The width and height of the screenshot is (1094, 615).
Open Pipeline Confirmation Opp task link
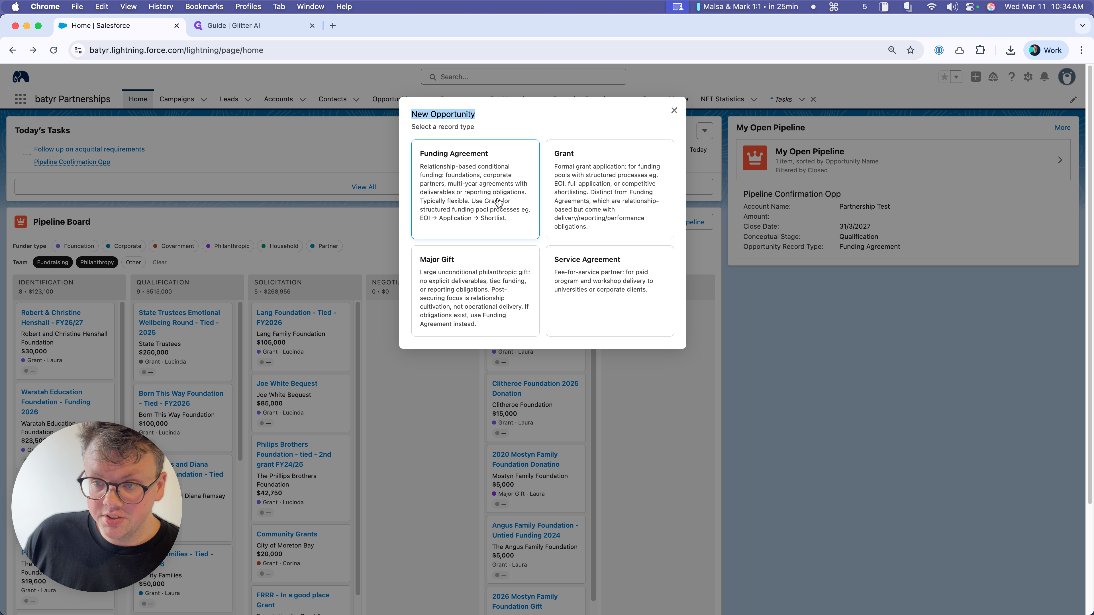point(72,162)
